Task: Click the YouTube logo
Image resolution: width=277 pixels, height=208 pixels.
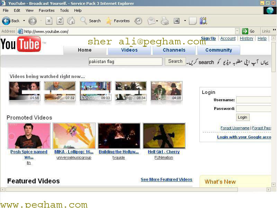Action: [x=21, y=44]
